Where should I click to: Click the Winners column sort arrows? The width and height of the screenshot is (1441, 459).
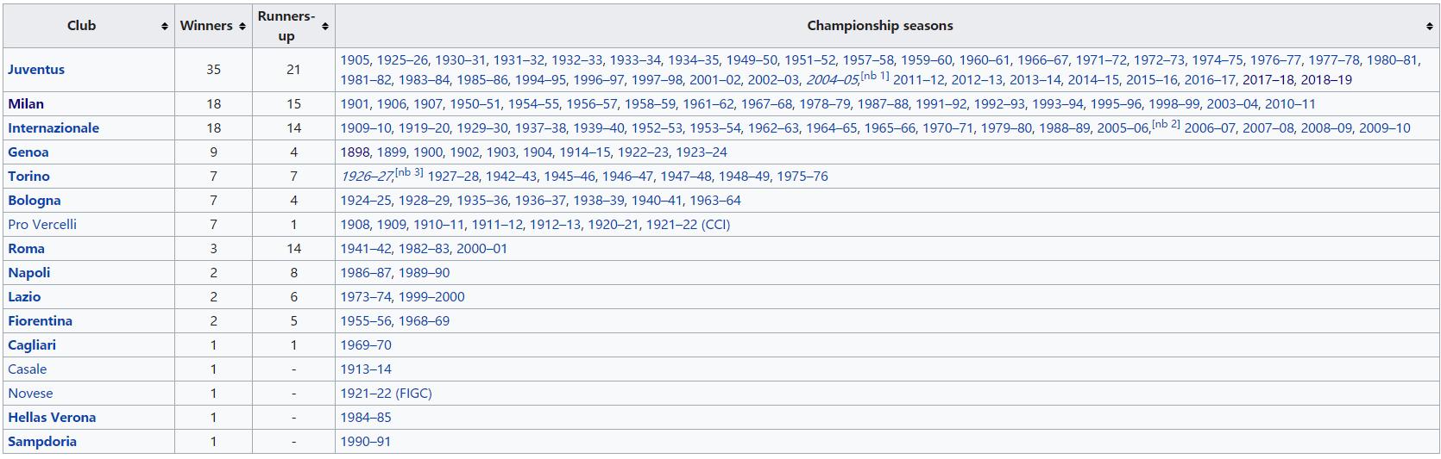coord(242,27)
